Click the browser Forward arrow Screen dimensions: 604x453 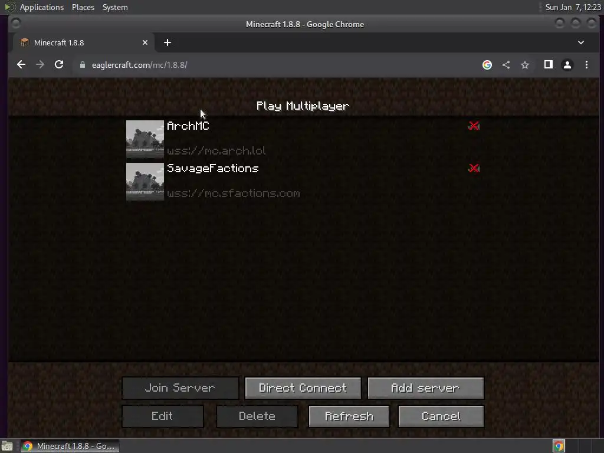point(40,65)
